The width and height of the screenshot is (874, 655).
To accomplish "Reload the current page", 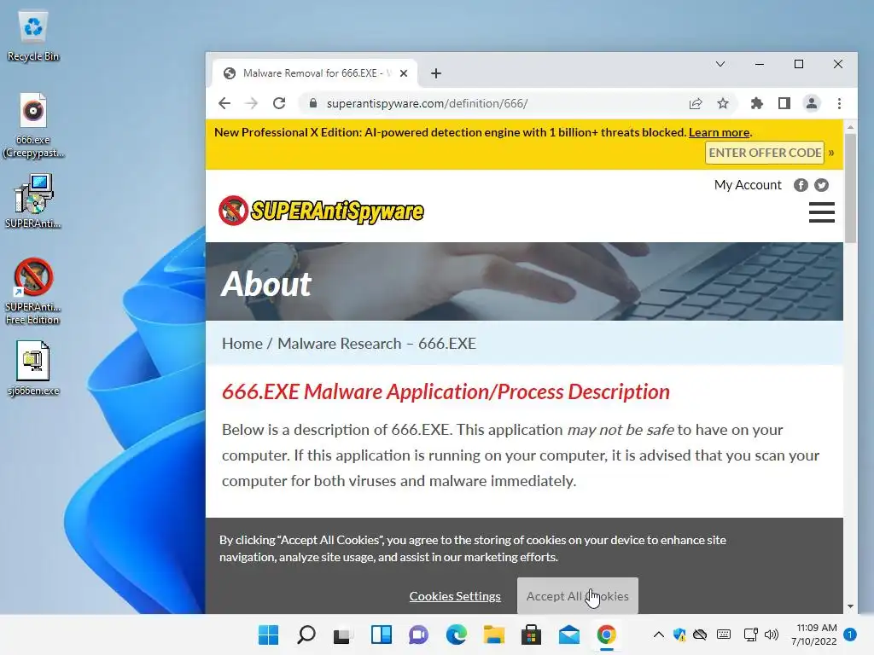I will point(279,103).
